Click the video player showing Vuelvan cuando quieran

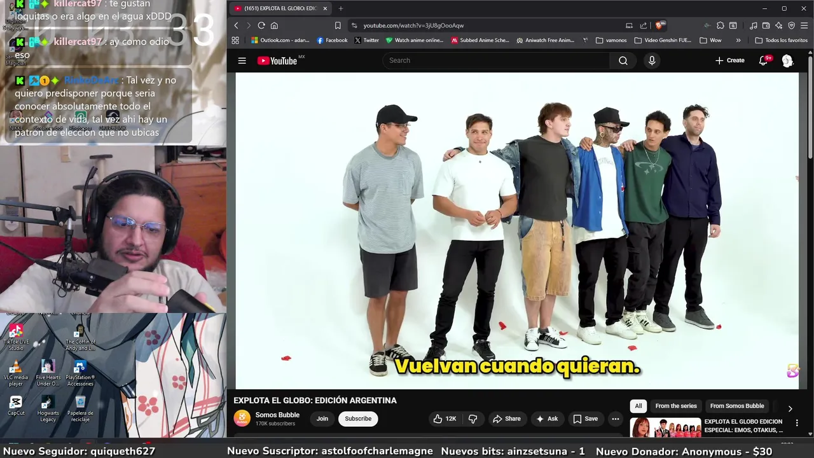click(x=517, y=230)
